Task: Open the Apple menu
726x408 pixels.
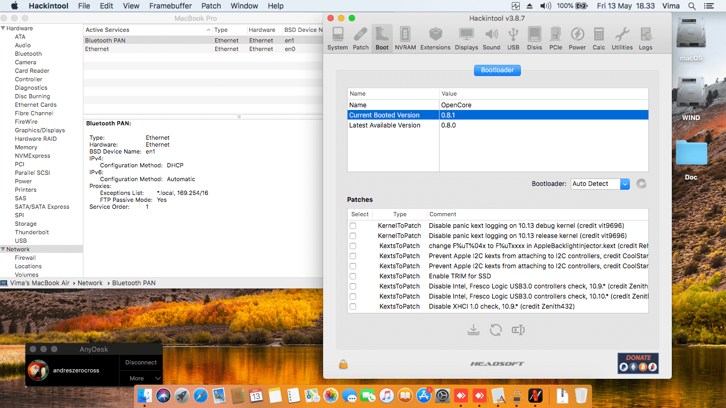Action: [x=14, y=6]
